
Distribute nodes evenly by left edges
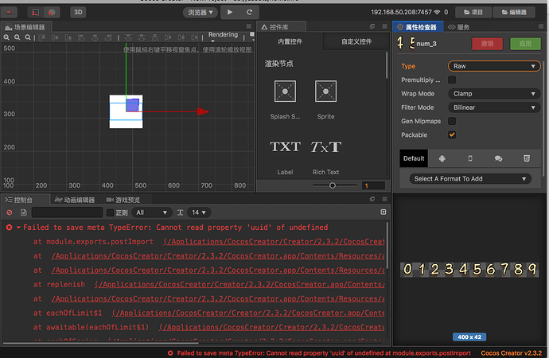click(x=168, y=37)
